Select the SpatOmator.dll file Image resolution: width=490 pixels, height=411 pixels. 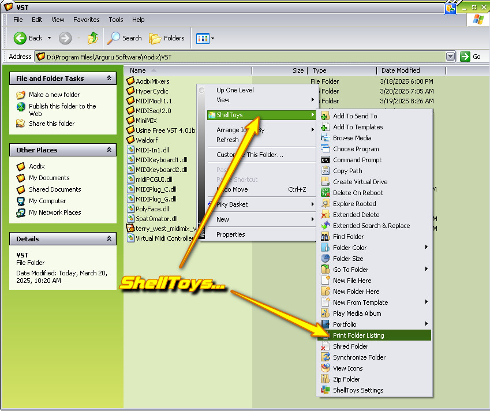156,219
